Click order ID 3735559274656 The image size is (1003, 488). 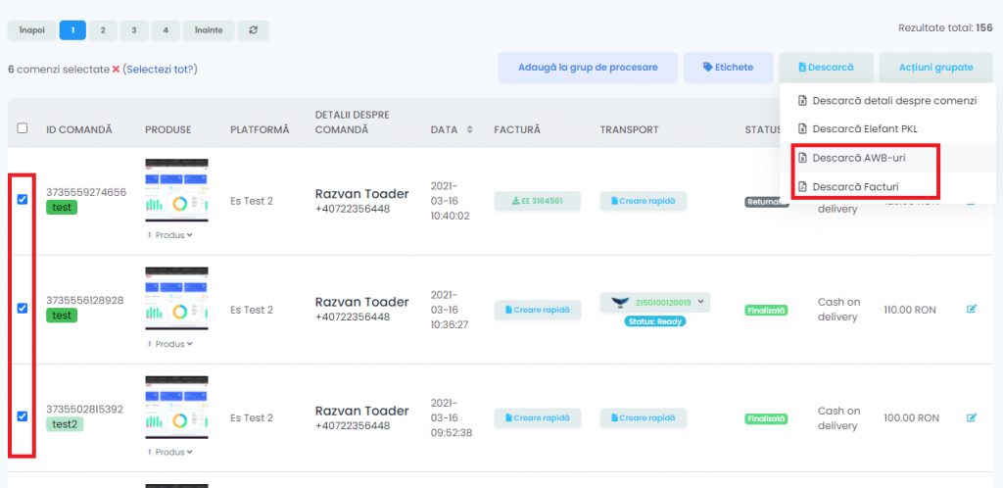pos(86,192)
